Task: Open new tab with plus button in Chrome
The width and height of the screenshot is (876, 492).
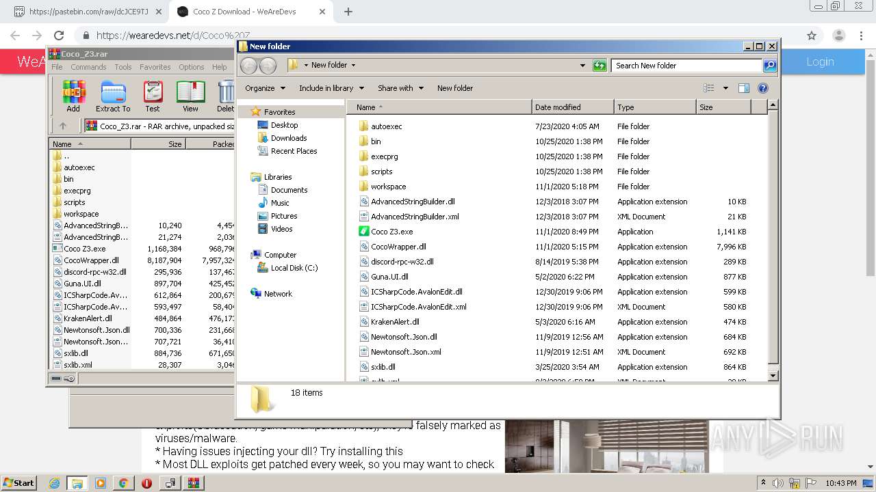Action: [348, 12]
